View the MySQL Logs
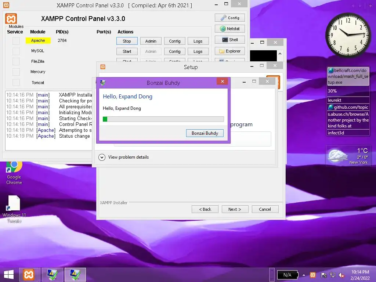 [x=198, y=51]
